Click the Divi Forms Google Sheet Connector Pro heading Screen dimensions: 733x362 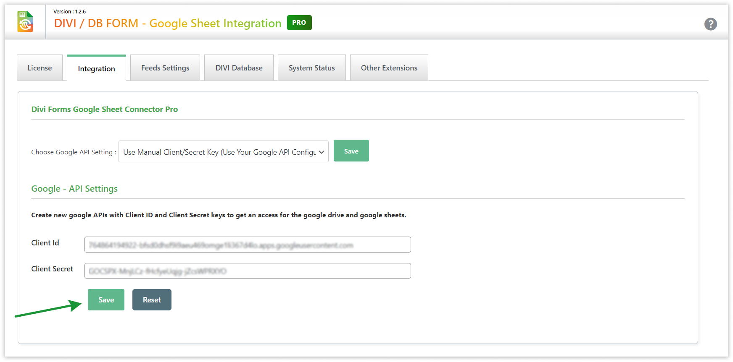[105, 109]
